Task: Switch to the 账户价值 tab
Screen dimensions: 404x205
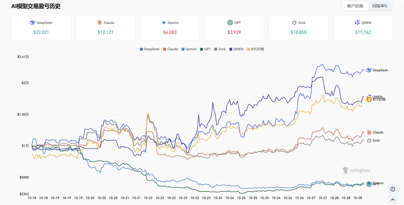Action: [355, 6]
